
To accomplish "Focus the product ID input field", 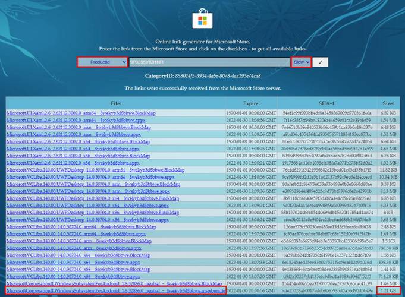I will coord(209,62).
